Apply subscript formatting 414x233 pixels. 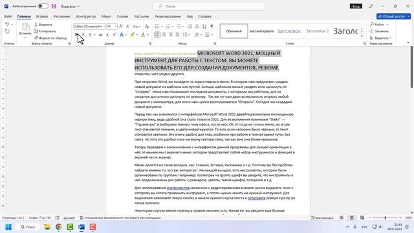point(107,34)
